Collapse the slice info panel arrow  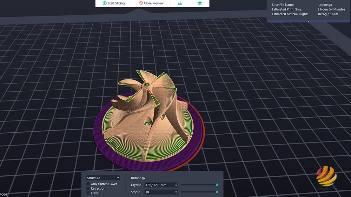click(309, 21)
